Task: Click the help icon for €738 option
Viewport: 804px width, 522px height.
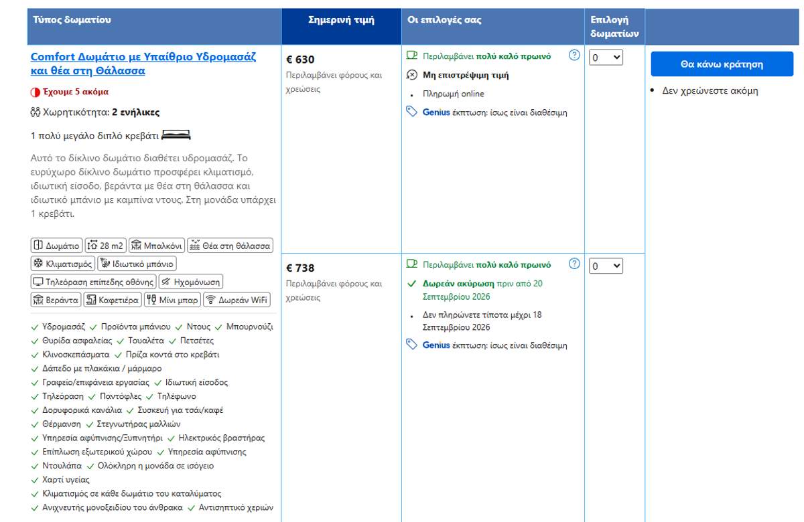Action: point(574,264)
